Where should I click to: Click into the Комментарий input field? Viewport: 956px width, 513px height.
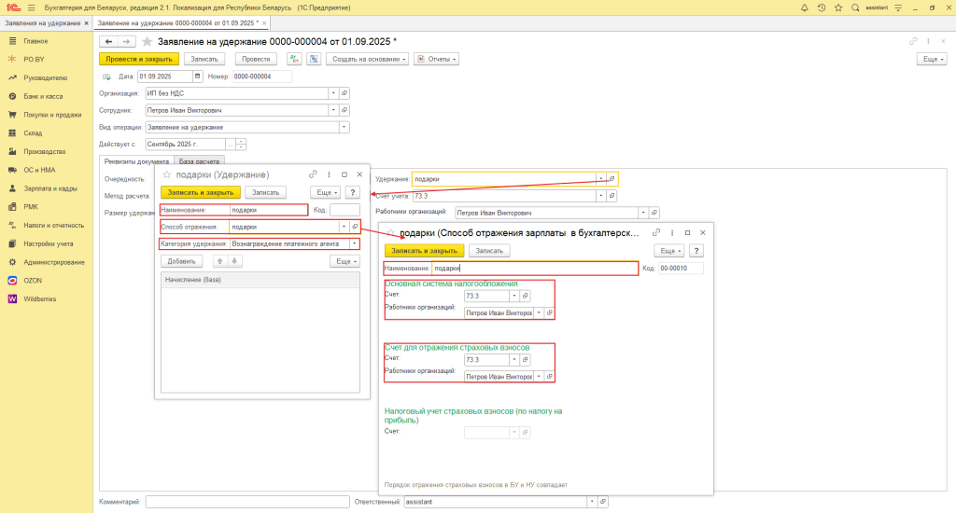[x=246, y=502]
